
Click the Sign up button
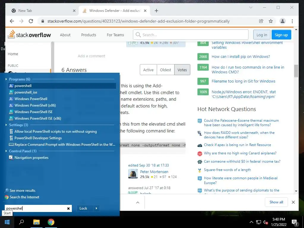[281, 35]
